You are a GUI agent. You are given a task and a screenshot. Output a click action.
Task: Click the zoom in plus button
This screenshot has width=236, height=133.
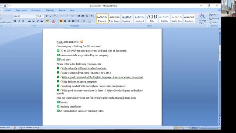[x=219, y=127]
